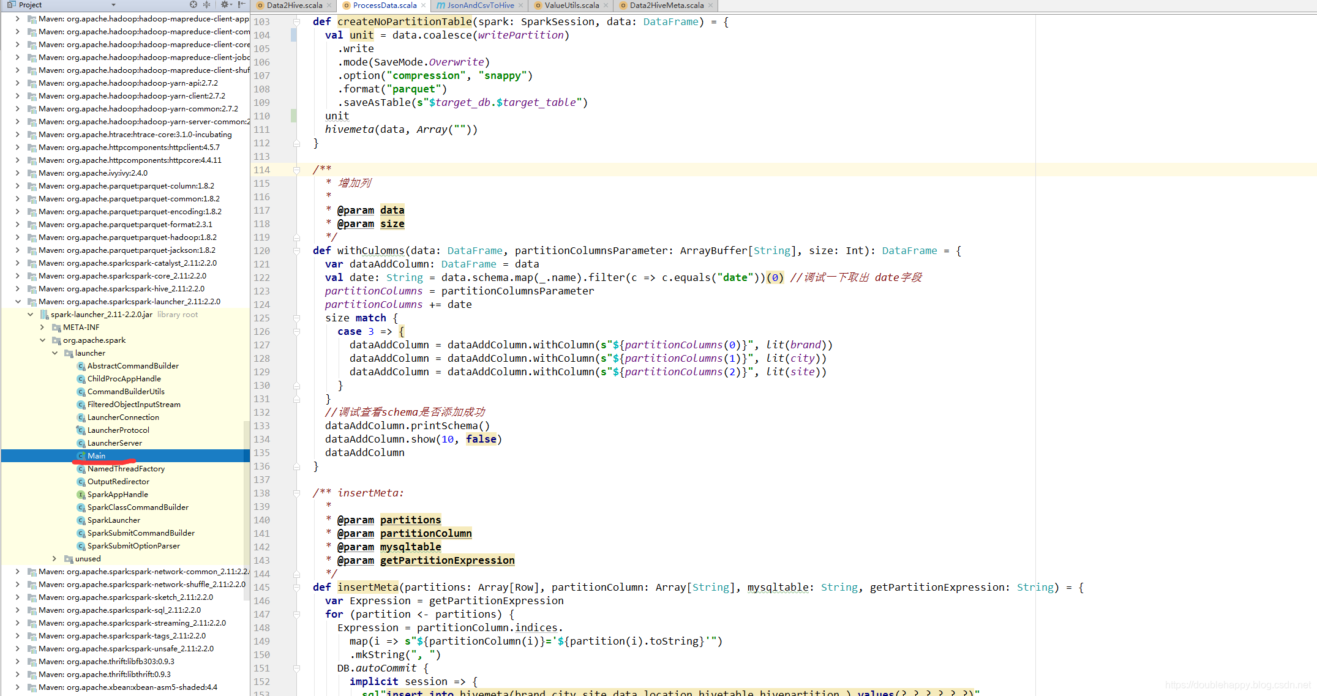
Task: Select SparkLauncher class in tree
Action: [114, 520]
